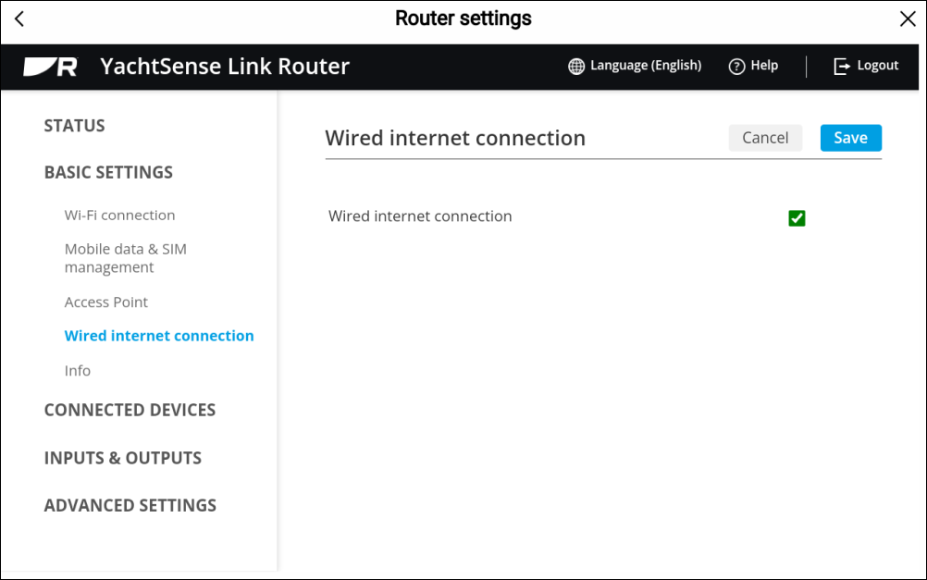Image resolution: width=927 pixels, height=580 pixels.
Task: Select Wired internet connection in sidebar
Action: [160, 336]
